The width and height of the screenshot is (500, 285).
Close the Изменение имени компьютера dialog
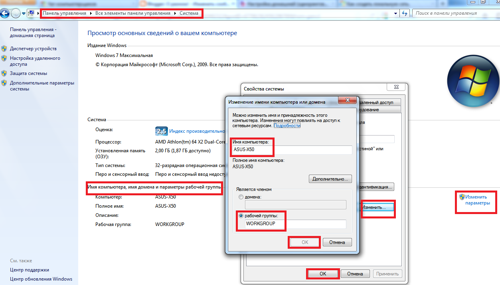tap(348, 100)
